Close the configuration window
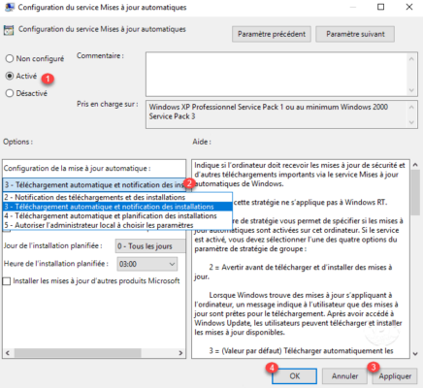 point(409,7)
